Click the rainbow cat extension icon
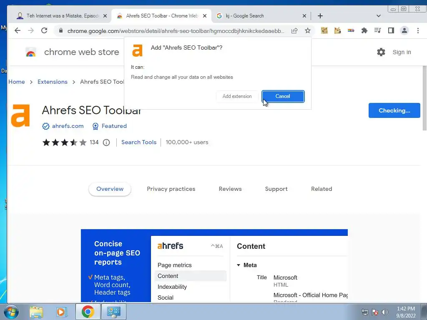Viewport: 427px width, 320px height. pos(351,30)
